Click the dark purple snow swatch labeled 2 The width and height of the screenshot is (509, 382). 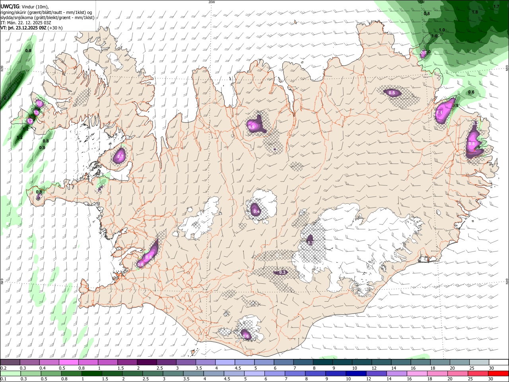pyautogui.click(x=147, y=363)
